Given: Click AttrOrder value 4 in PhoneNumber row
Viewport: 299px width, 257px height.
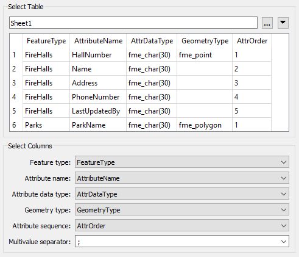Looking at the screenshot, I should click(x=252, y=97).
